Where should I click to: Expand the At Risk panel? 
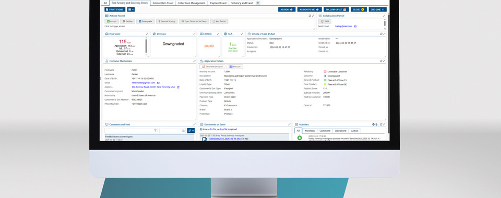tap(218, 34)
